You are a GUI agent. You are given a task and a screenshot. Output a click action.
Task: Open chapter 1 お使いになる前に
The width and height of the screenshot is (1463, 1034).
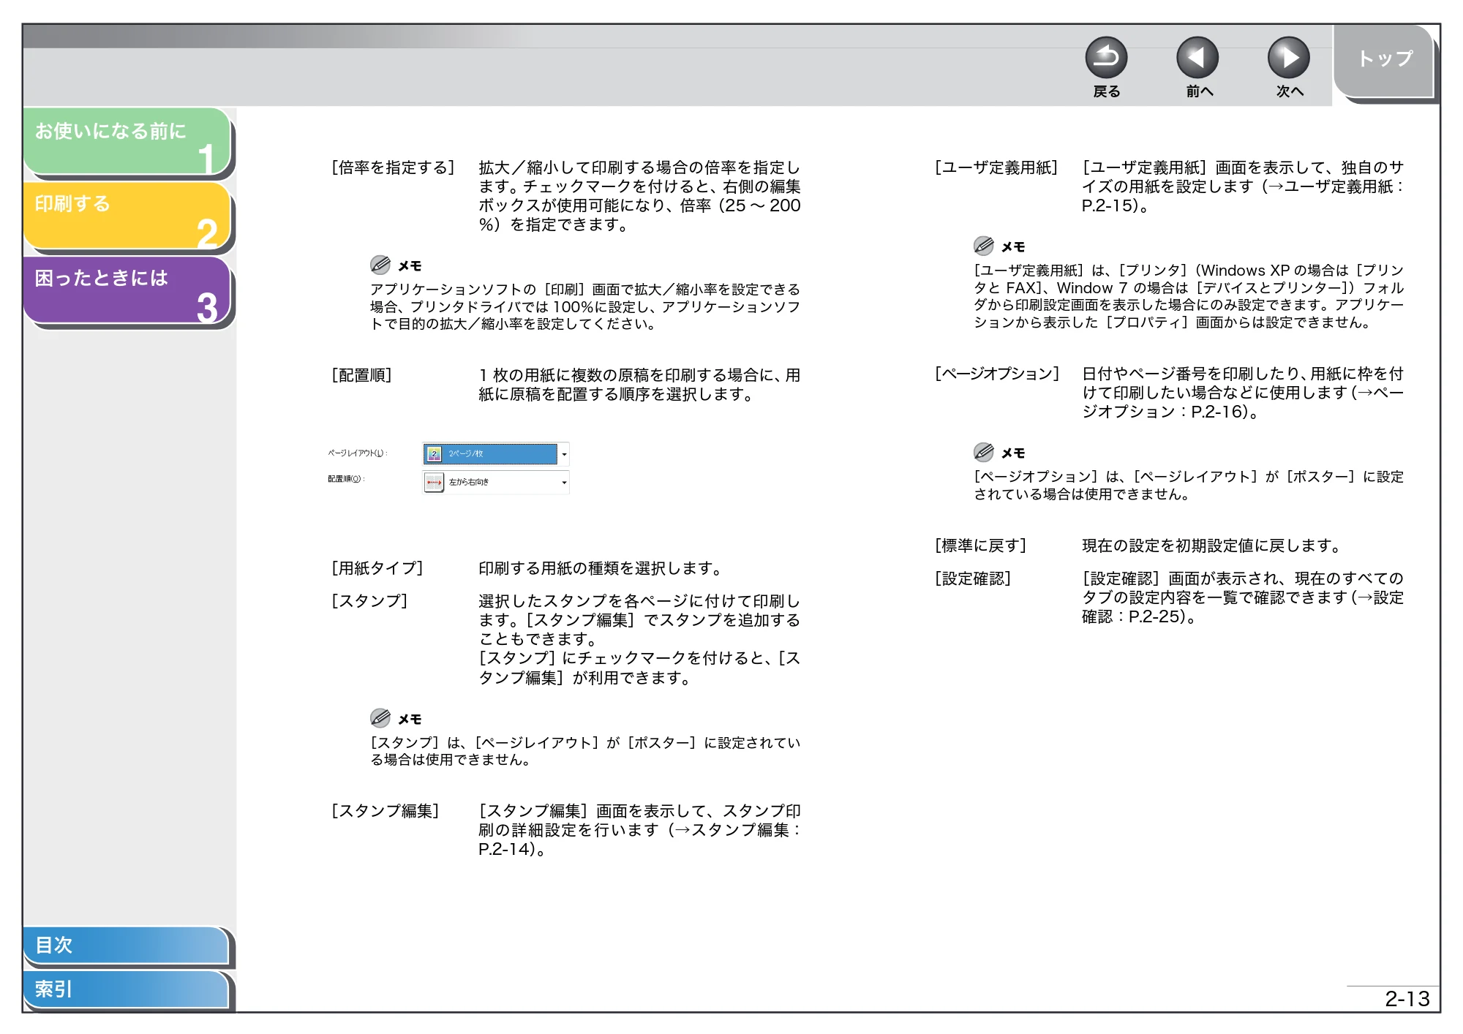coord(127,142)
